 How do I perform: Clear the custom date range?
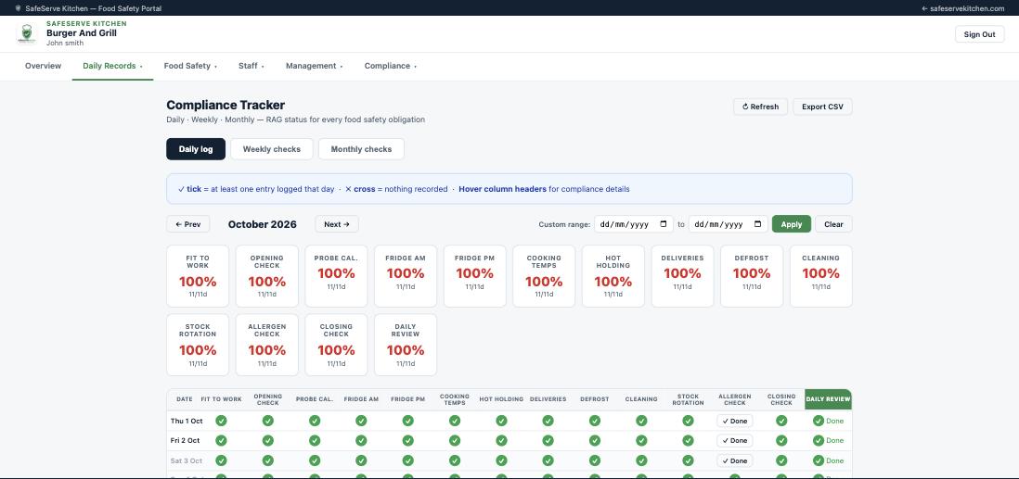833,224
